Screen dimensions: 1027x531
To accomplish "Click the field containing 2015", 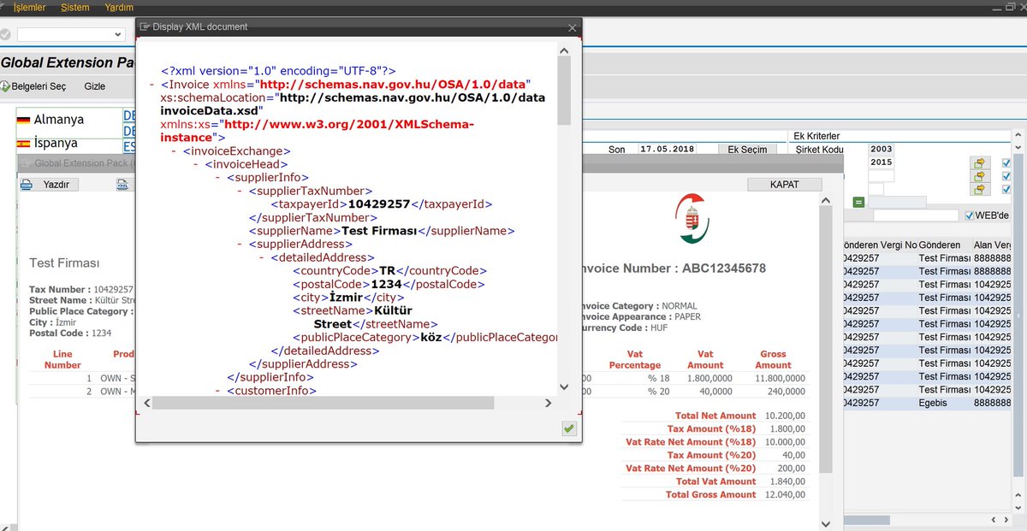I will coord(882,162).
